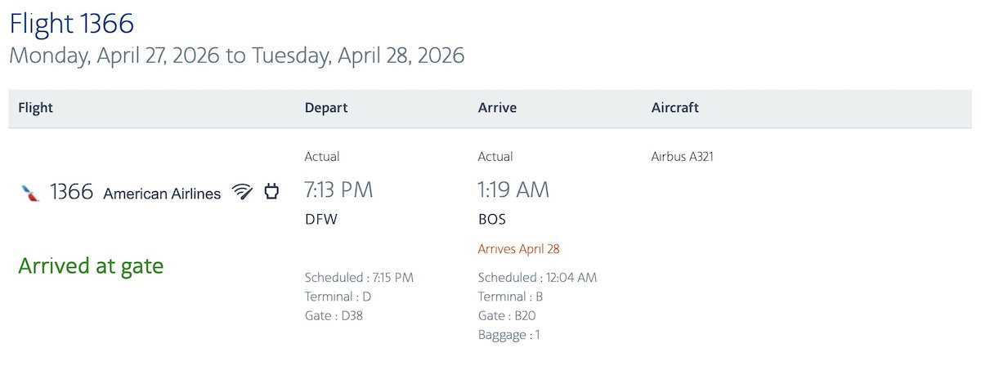Image resolution: width=981 pixels, height=370 pixels.
Task: Select the Depart column header
Action: pyautogui.click(x=326, y=108)
